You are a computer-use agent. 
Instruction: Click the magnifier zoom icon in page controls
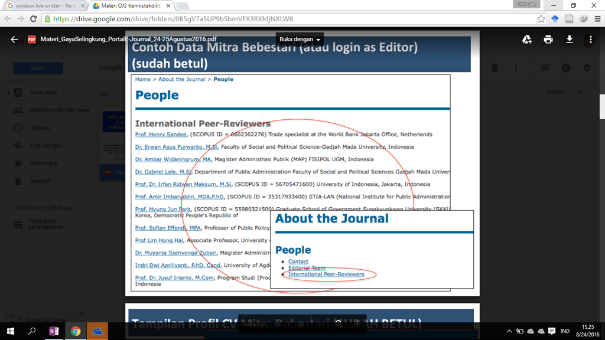[x=339, y=324]
